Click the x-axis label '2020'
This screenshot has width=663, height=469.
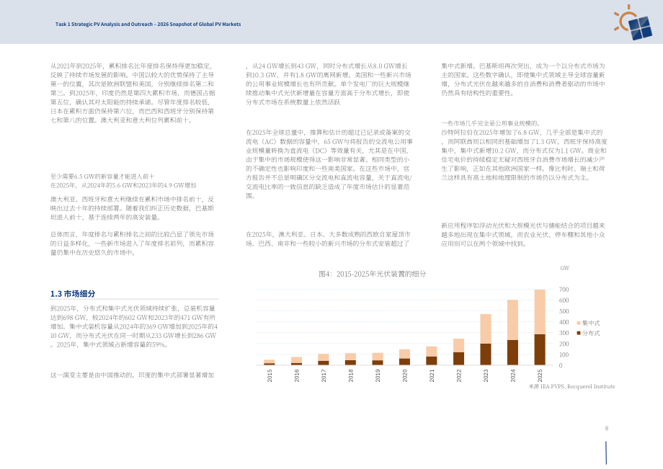[x=405, y=375]
